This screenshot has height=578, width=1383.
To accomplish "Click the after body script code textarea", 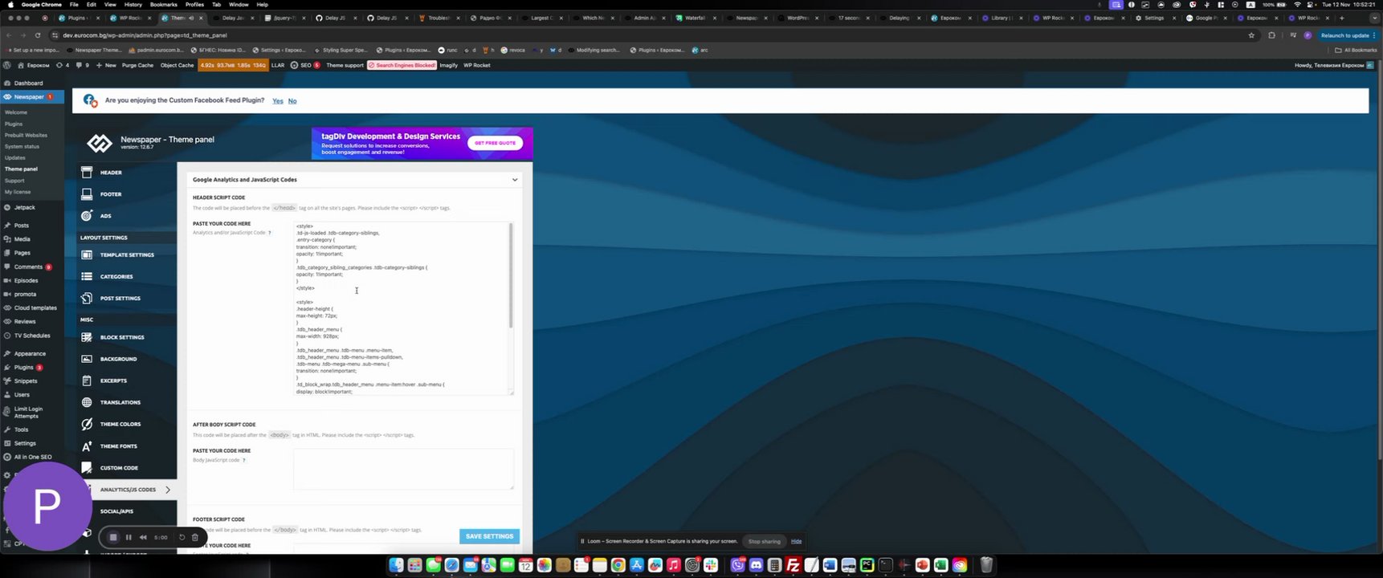I will pyautogui.click(x=403, y=469).
